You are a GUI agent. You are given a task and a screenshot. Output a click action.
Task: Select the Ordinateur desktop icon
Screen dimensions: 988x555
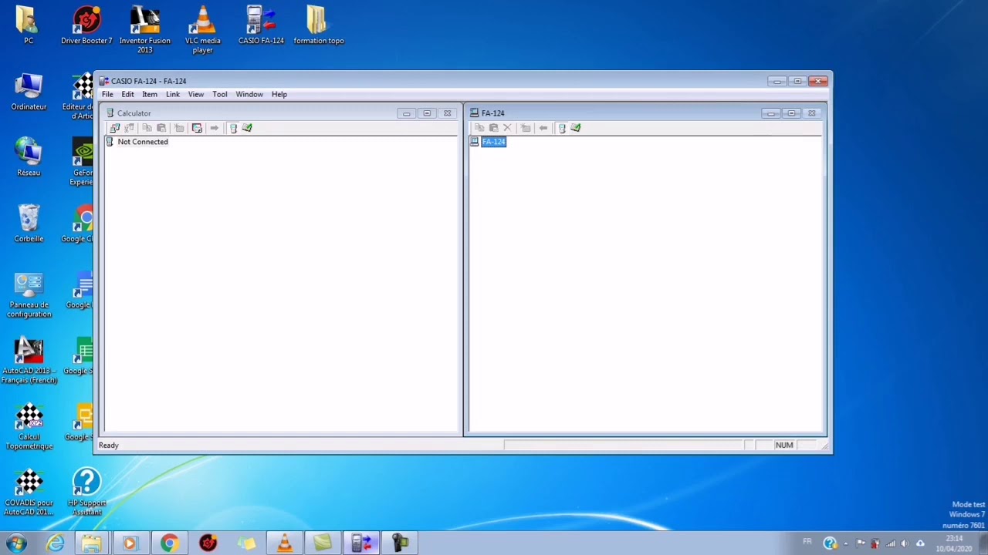(x=29, y=92)
